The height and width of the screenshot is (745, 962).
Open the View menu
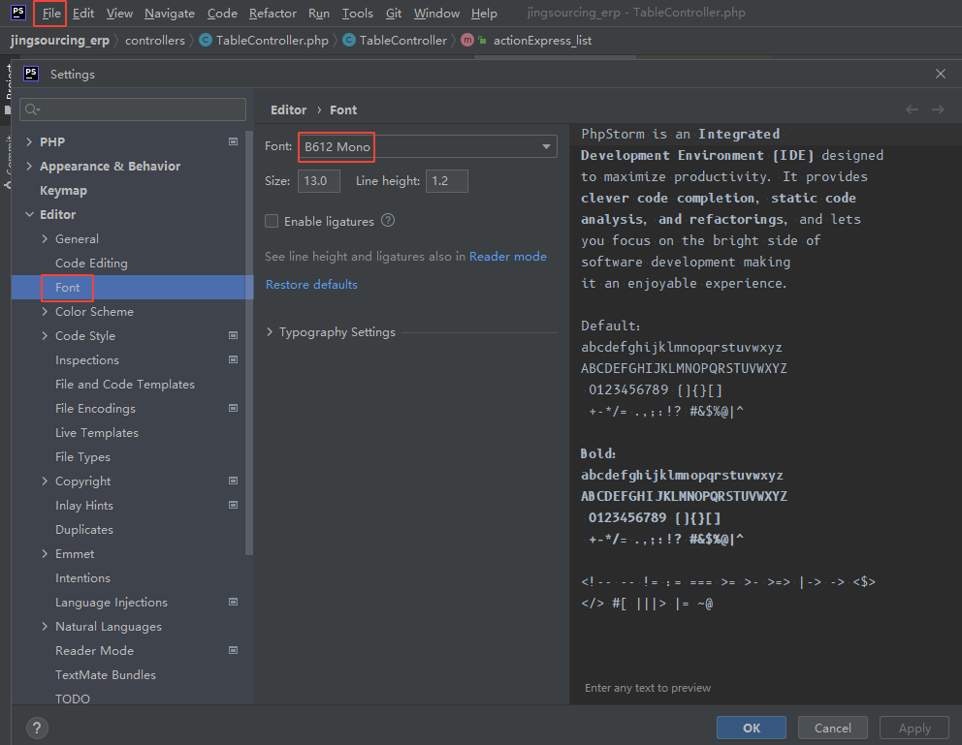[x=119, y=13]
